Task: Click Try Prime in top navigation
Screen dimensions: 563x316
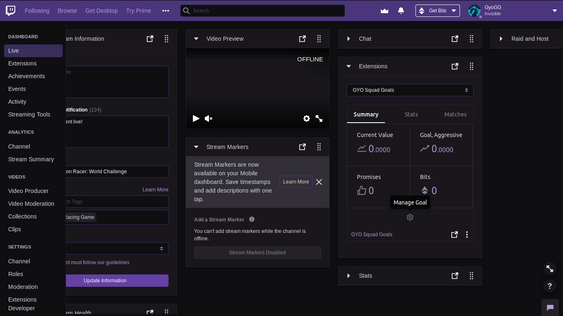Action: click(138, 11)
